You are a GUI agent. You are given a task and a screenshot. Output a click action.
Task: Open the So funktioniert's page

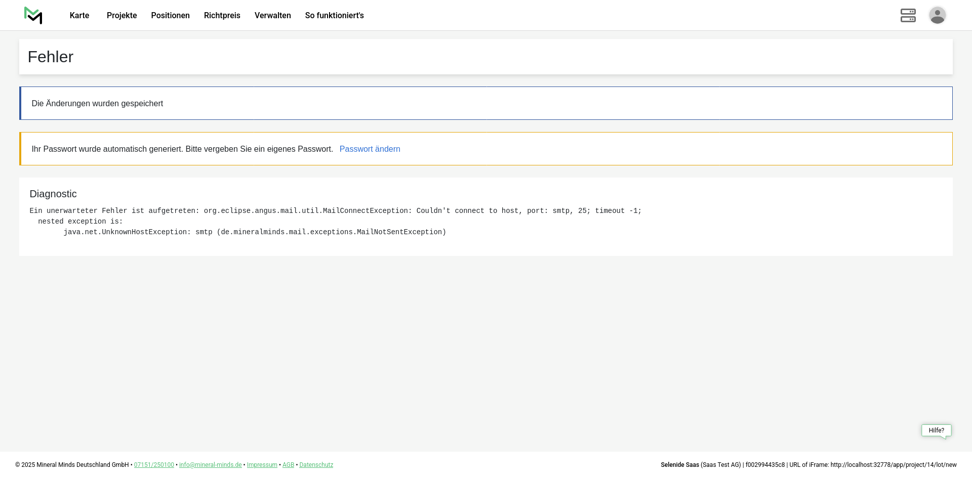[334, 16]
